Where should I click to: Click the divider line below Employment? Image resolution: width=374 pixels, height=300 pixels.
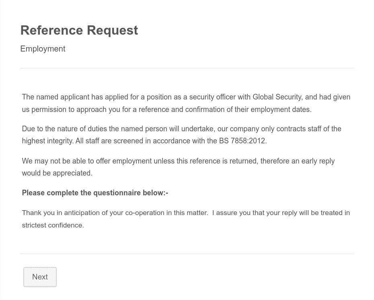(187, 68)
